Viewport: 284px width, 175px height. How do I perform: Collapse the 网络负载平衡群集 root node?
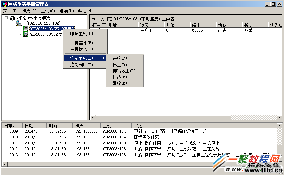click(6, 18)
